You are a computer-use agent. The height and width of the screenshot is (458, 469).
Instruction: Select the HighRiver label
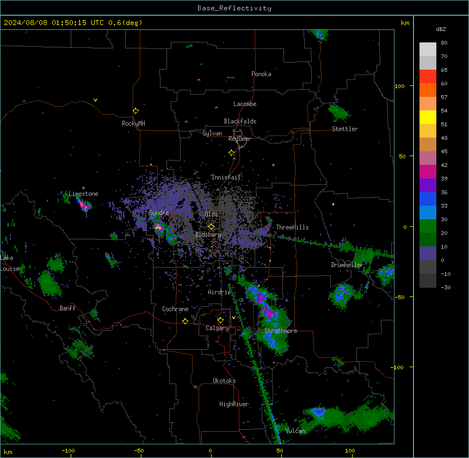pyautogui.click(x=234, y=404)
